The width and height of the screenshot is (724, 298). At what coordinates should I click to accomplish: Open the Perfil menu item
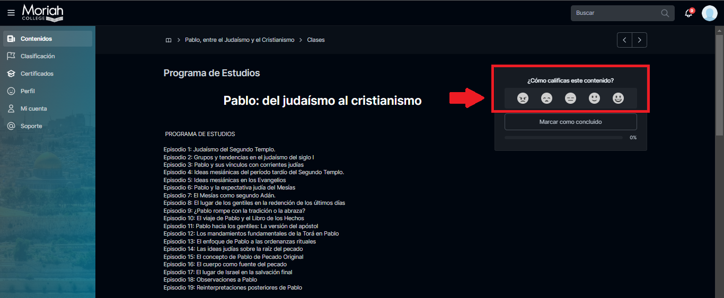pos(48,91)
